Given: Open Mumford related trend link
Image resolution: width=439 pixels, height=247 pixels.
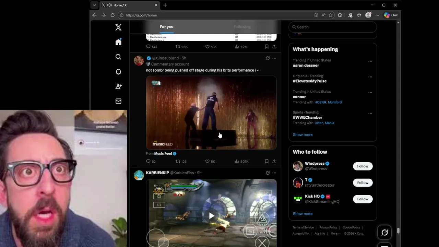Looking at the screenshot, I should (335, 102).
